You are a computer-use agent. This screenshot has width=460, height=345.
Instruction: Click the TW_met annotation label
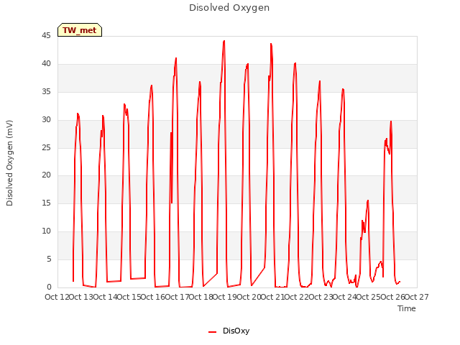(x=80, y=30)
